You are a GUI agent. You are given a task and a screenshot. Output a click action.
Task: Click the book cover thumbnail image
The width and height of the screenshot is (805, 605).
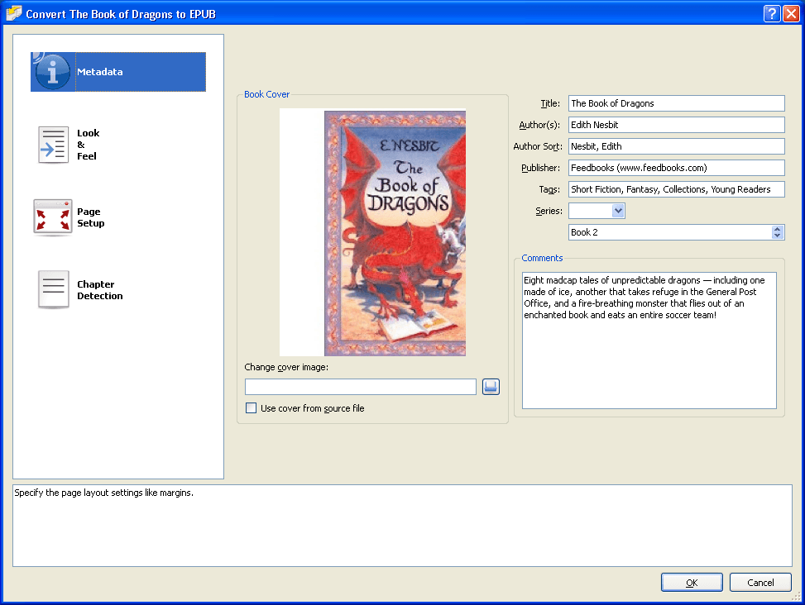pyautogui.click(x=394, y=233)
